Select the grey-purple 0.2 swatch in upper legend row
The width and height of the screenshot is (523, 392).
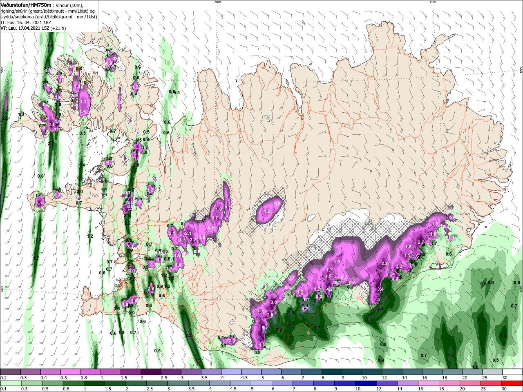coord(10,372)
